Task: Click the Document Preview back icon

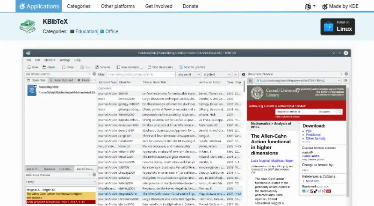Action: coord(250,81)
